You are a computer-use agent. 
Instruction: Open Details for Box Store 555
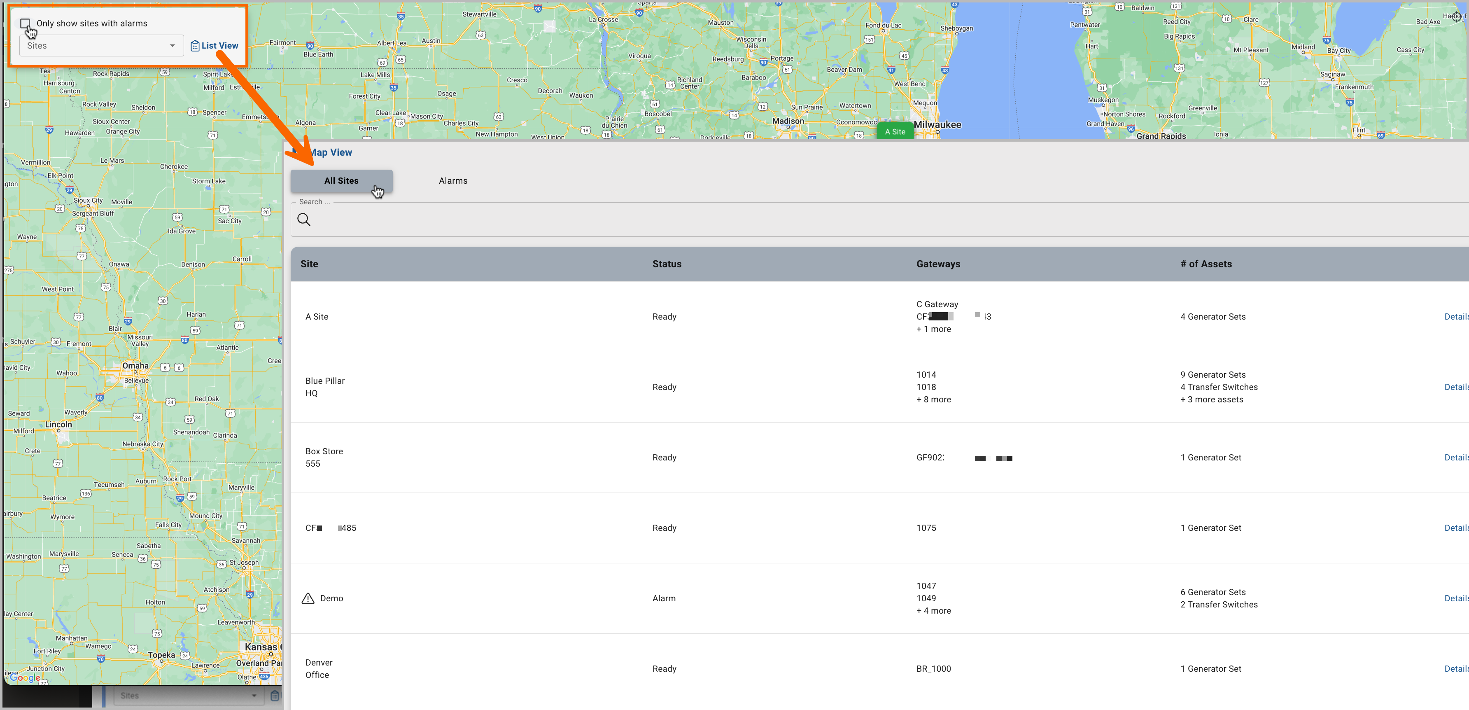click(x=1457, y=457)
